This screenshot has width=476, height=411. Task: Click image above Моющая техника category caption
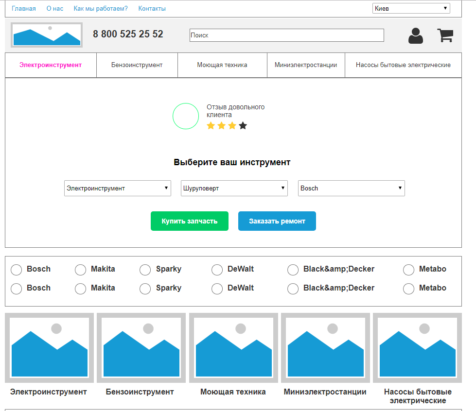tap(233, 348)
